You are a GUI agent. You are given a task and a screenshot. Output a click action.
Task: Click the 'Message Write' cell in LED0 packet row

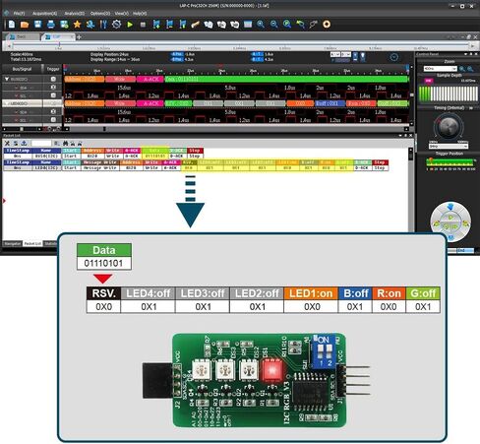(99, 167)
